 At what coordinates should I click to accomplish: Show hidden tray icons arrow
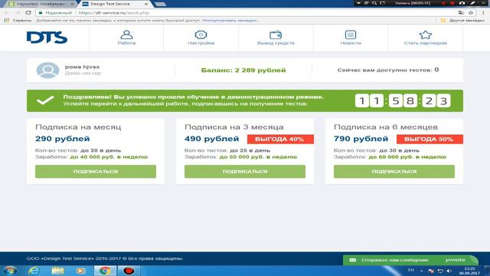coord(422,271)
